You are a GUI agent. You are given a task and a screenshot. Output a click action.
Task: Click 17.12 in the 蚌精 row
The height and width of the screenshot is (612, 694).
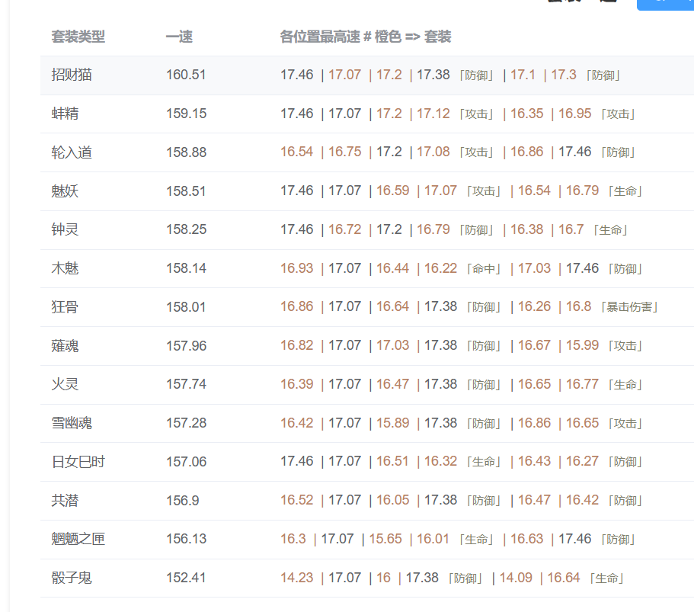click(x=433, y=114)
